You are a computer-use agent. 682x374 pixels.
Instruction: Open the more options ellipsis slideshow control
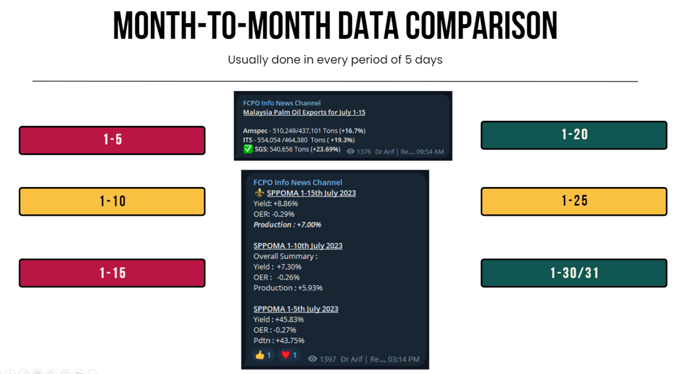pyautogui.click(x=93, y=372)
